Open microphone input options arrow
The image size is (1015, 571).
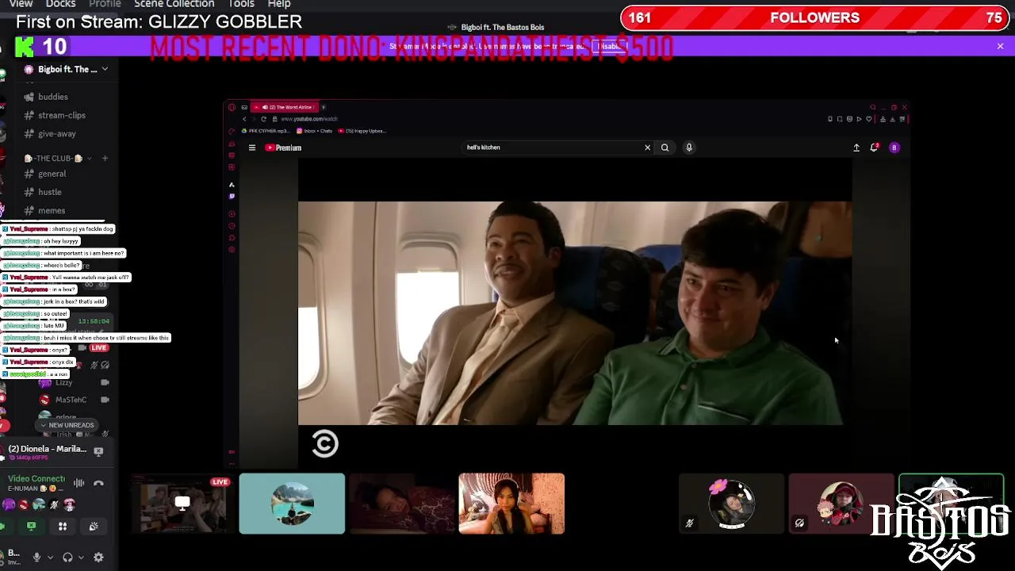tap(49, 558)
